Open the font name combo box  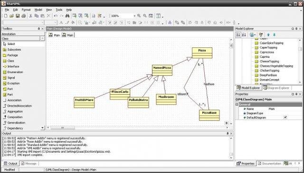[x=23, y=23]
